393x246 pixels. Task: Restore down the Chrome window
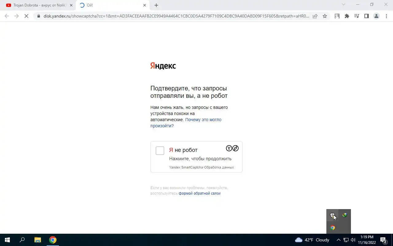(x=372, y=5)
